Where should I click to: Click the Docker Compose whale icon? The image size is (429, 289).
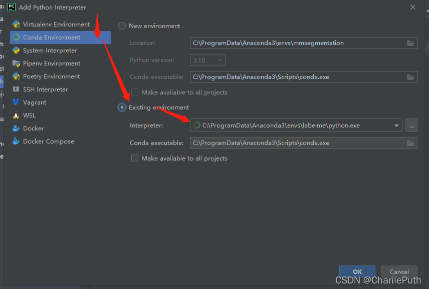(x=16, y=141)
